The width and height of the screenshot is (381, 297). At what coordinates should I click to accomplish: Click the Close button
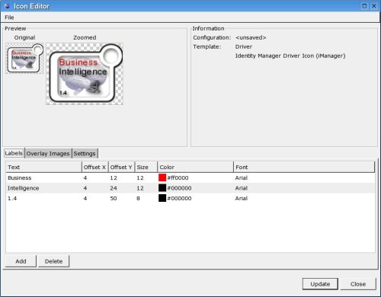[x=358, y=284]
